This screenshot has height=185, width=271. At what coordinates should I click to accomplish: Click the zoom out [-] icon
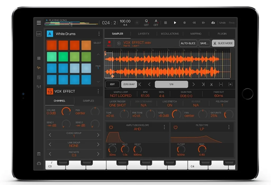click(221, 84)
